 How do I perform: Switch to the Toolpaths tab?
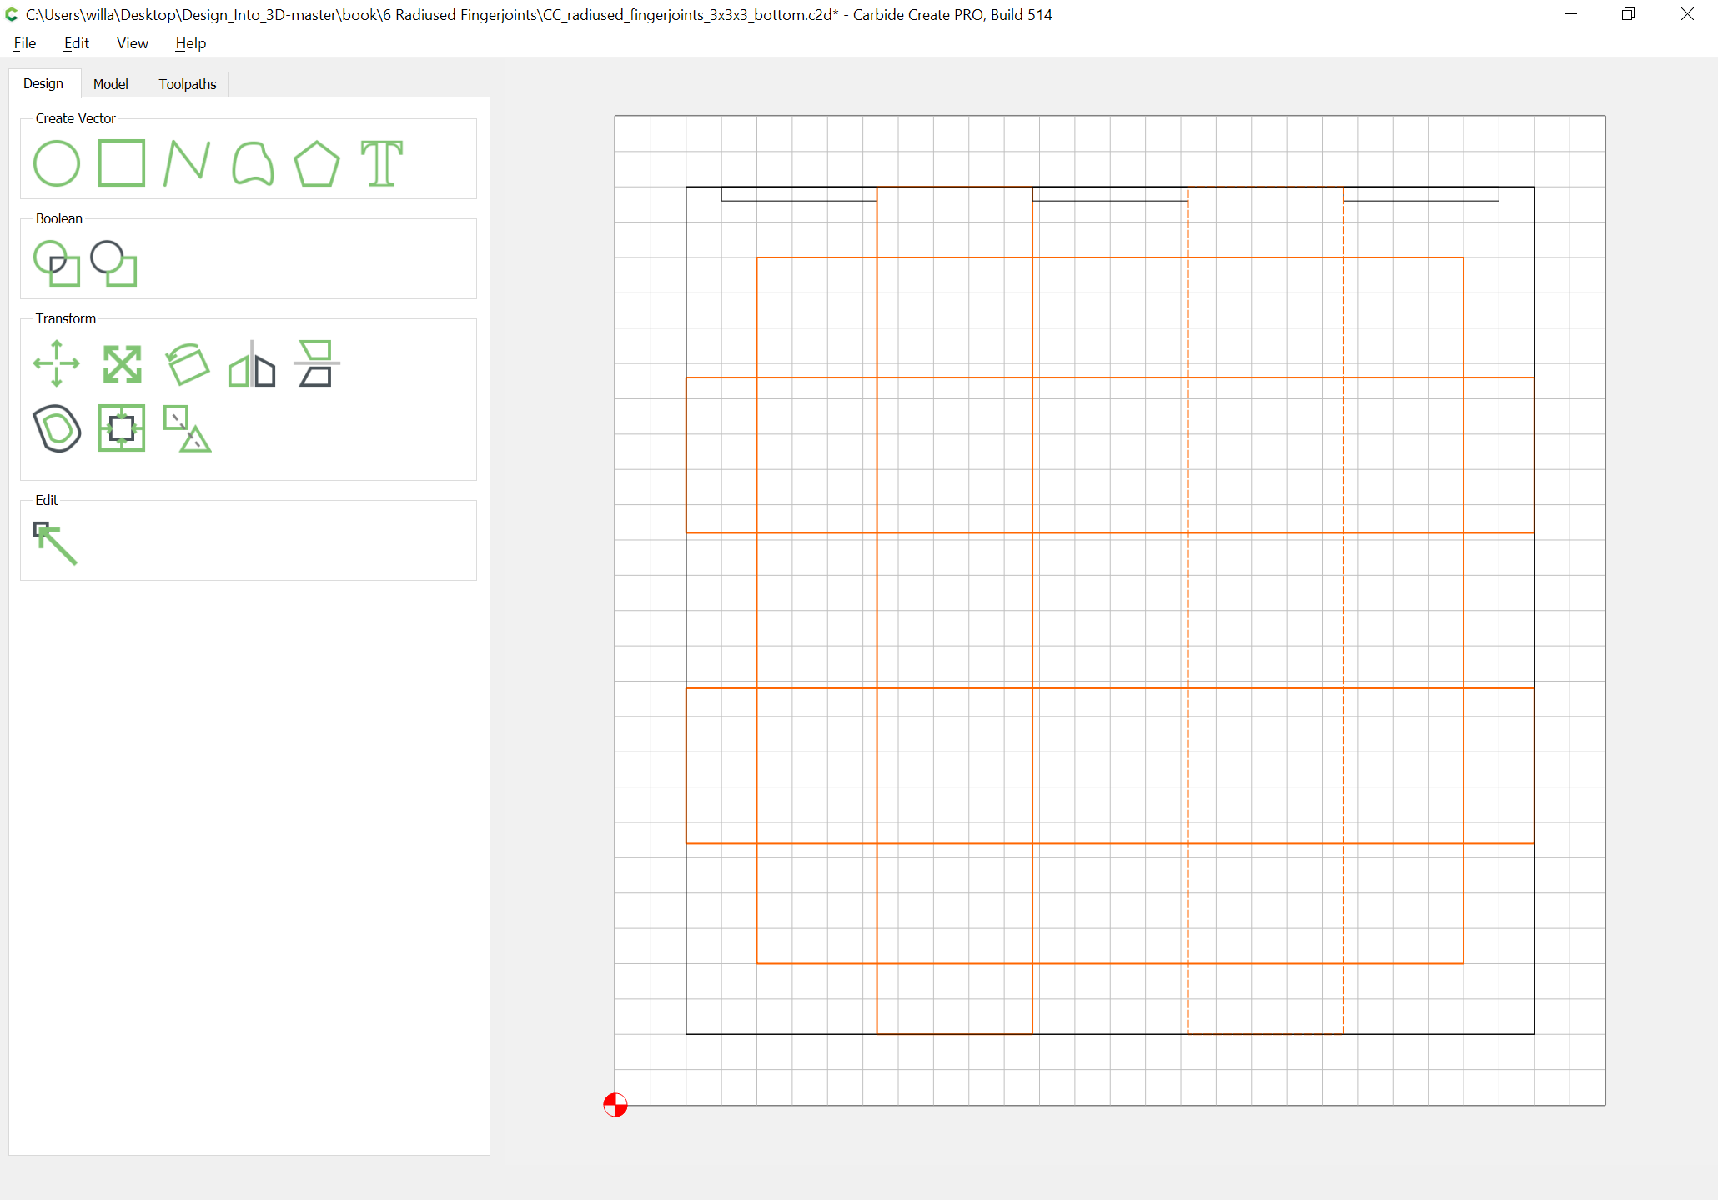(x=188, y=84)
